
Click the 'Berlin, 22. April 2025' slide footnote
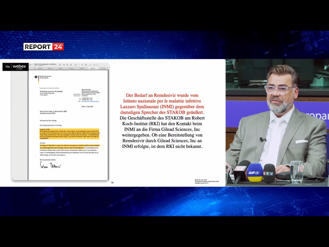[201, 180]
